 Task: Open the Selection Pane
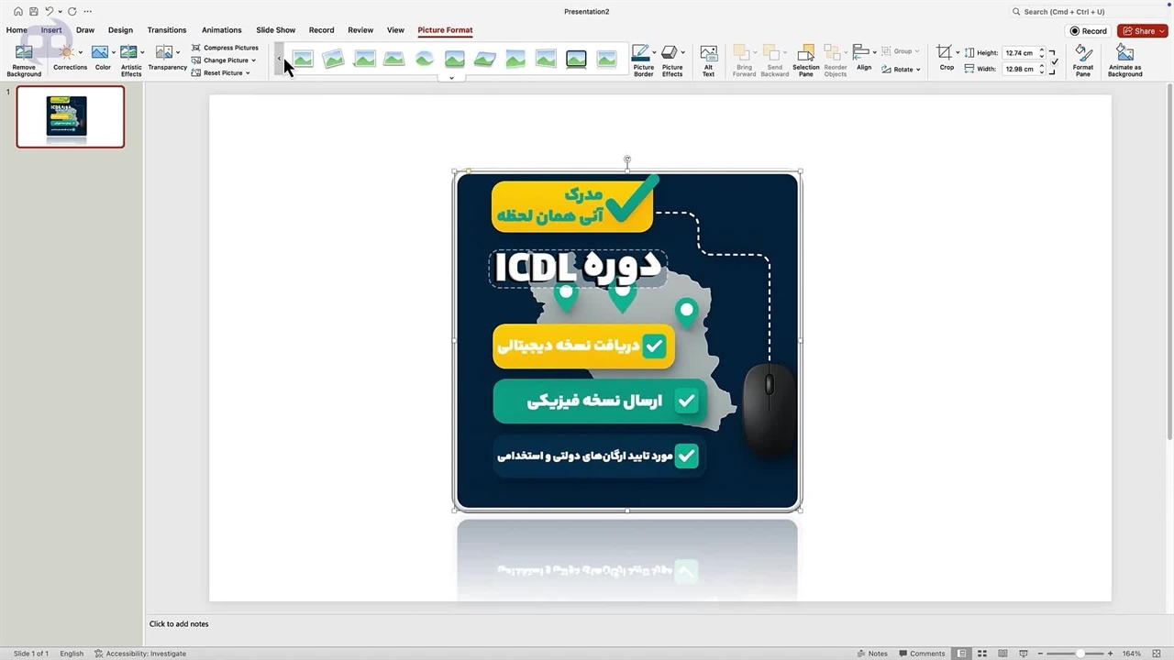point(805,60)
